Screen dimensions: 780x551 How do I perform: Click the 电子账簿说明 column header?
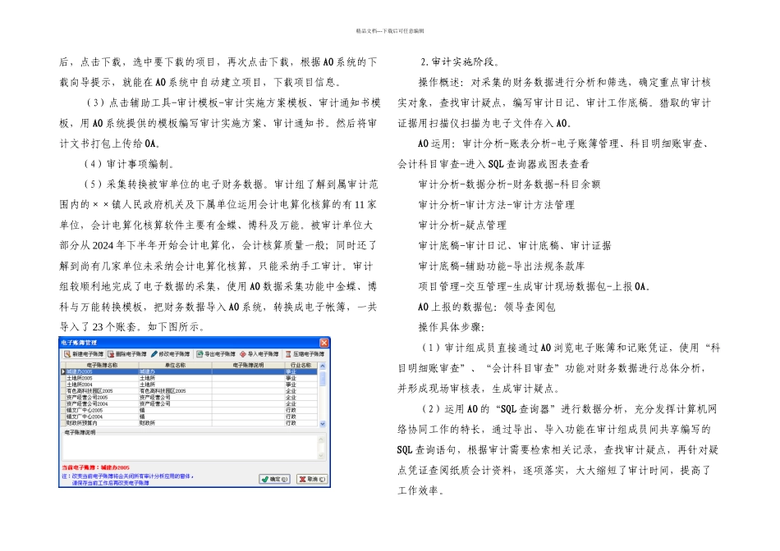click(x=248, y=365)
